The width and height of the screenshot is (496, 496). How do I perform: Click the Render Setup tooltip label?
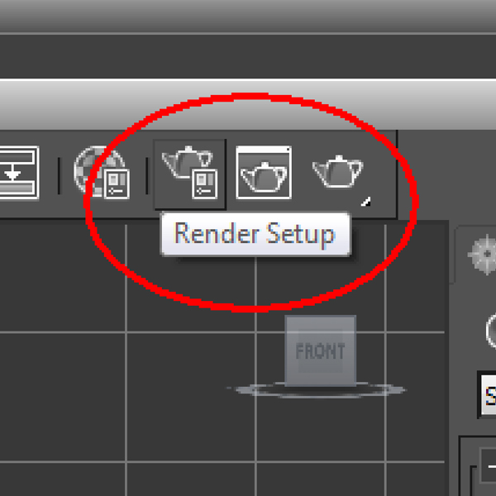[x=255, y=234]
